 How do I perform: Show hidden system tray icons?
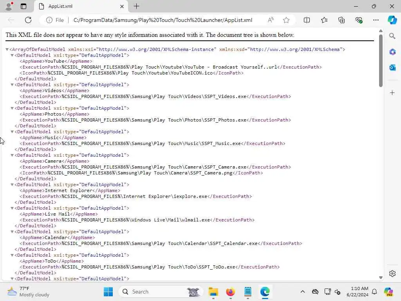303,292
